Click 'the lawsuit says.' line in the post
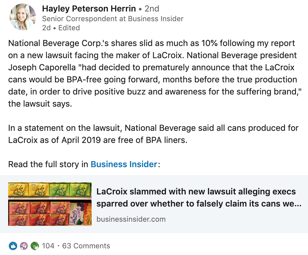This screenshot has height=255, width=308. pos(41,104)
